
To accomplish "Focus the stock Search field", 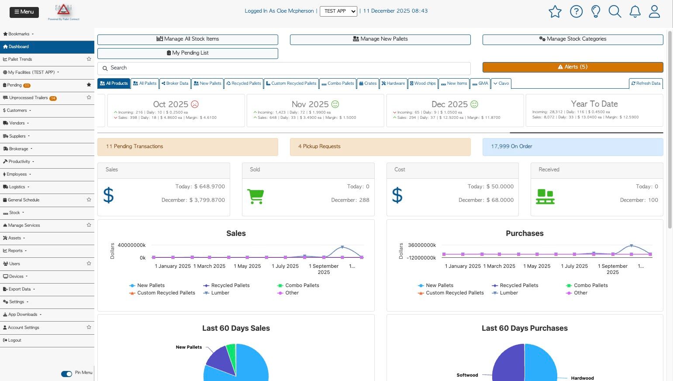I will pos(284,68).
